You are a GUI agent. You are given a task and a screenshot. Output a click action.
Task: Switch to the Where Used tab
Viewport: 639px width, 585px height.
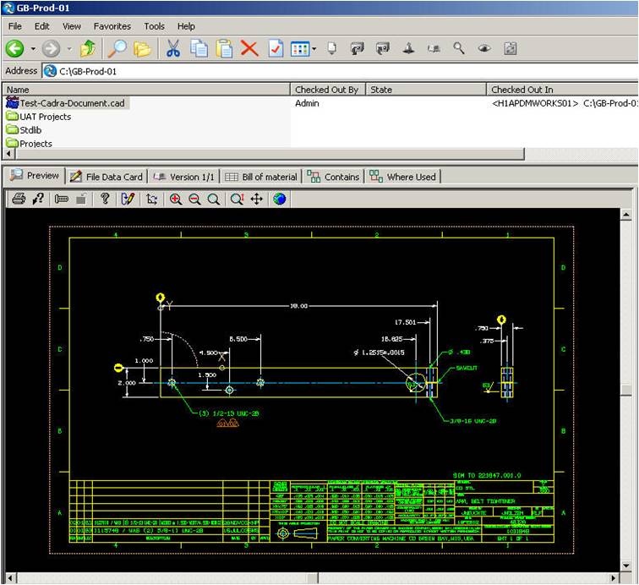403,177
